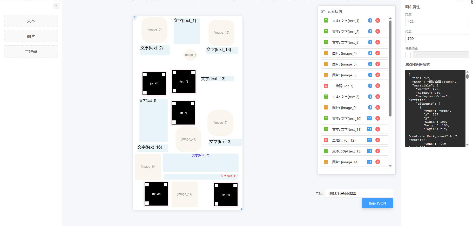Click layer number badge 9
This screenshot has width=473, height=226.
(x=370, y=107)
